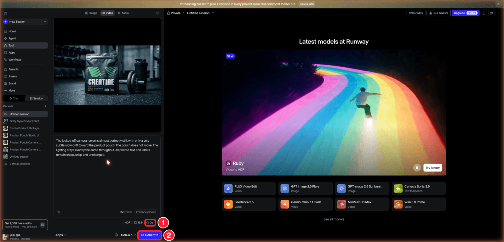Viewport: 504px width, 242px height.
Task: Click the Generate button
Action: [150, 235]
